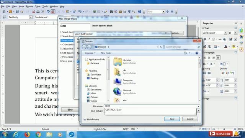Open the File menu

point(3,7)
